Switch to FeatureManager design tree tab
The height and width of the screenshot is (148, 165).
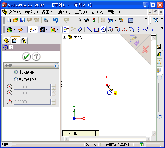(x=6, y=41)
